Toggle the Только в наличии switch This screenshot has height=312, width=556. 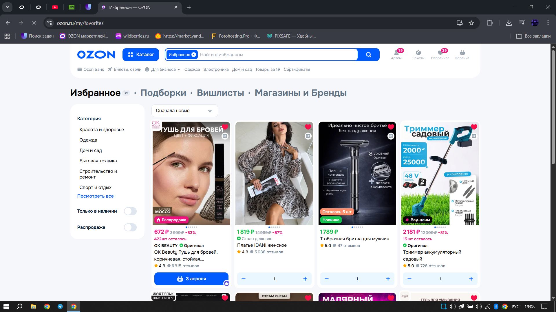click(130, 211)
